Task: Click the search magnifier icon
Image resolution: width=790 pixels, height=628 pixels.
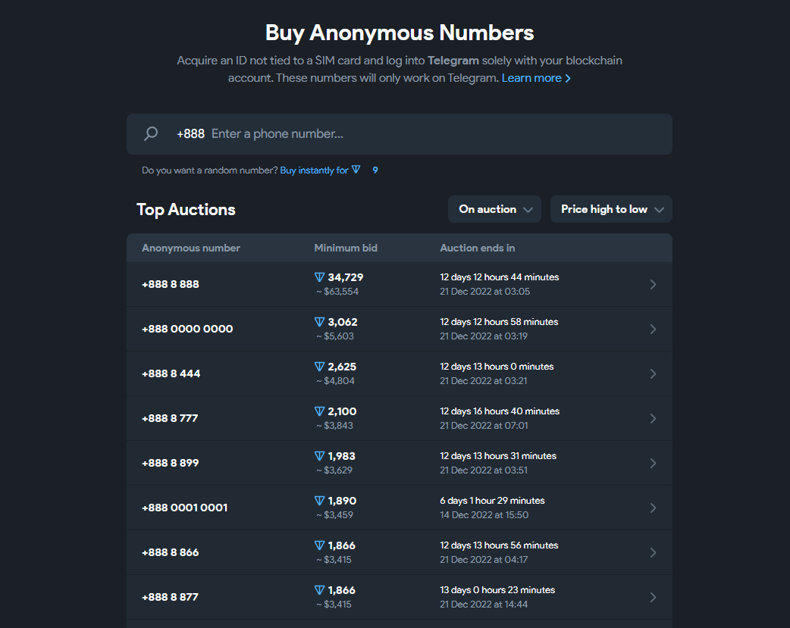Action: point(151,134)
